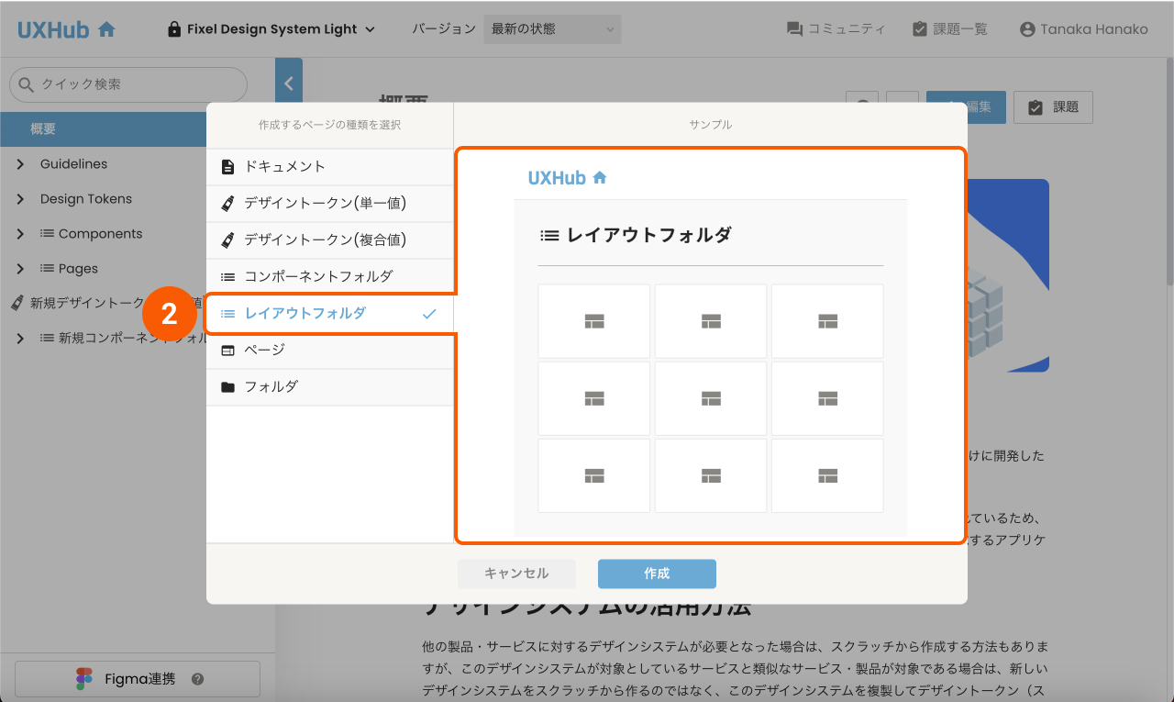Switch to the 概要 sidebar item
Image resolution: width=1174 pixels, height=702 pixels.
[x=103, y=128]
